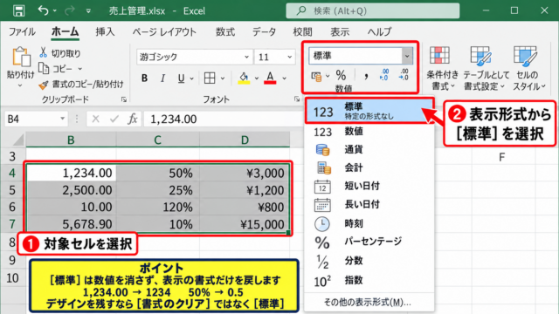Image resolution: width=559 pixels, height=314 pixels.
Task: Open the 校閲 tab
Action: 302,31
